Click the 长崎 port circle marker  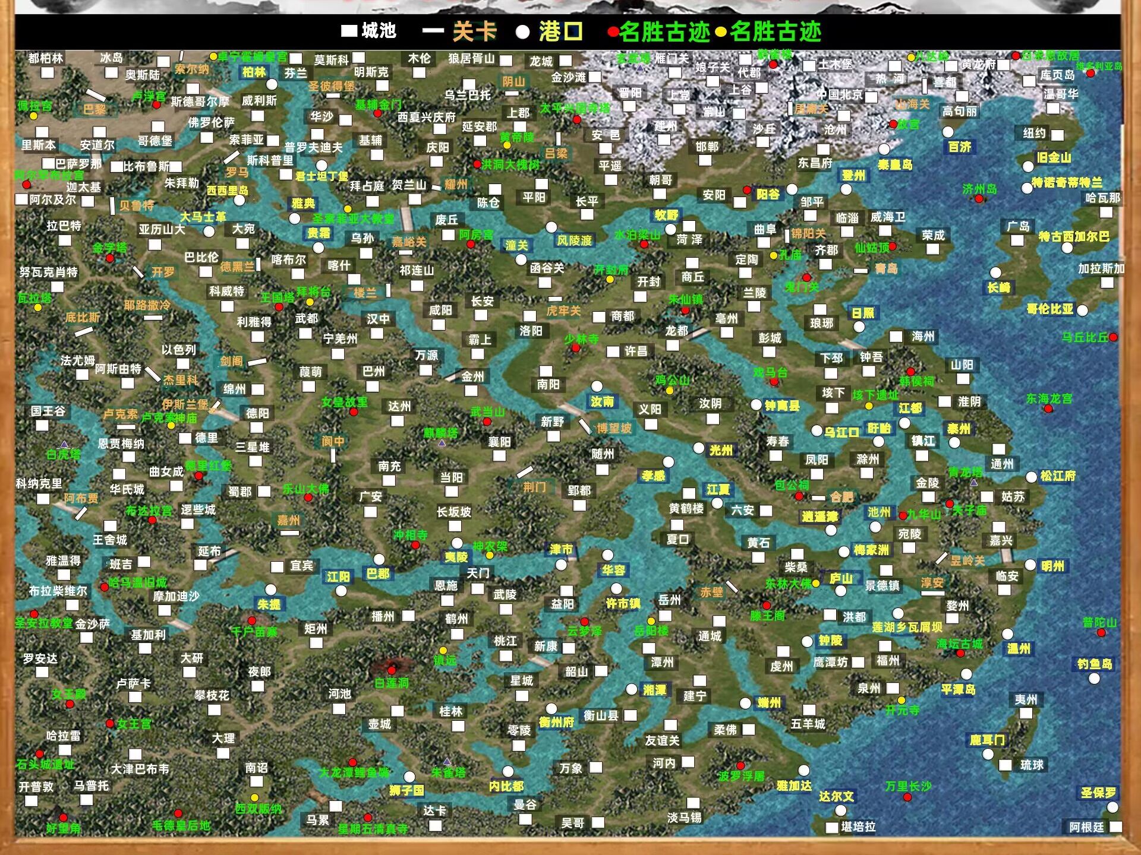tap(995, 273)
